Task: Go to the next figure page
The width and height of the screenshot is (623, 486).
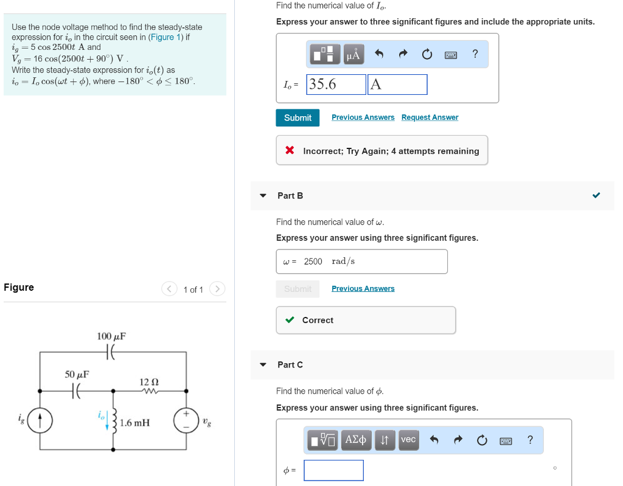Action: coord(217,289)
